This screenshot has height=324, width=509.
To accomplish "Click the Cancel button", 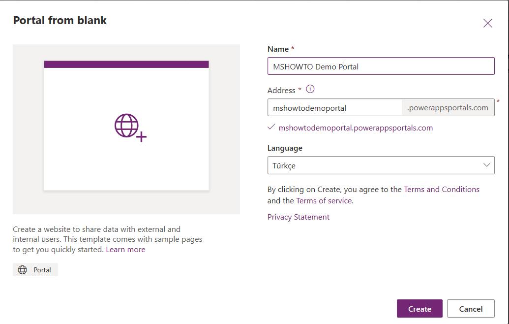I will click(471, 309).
